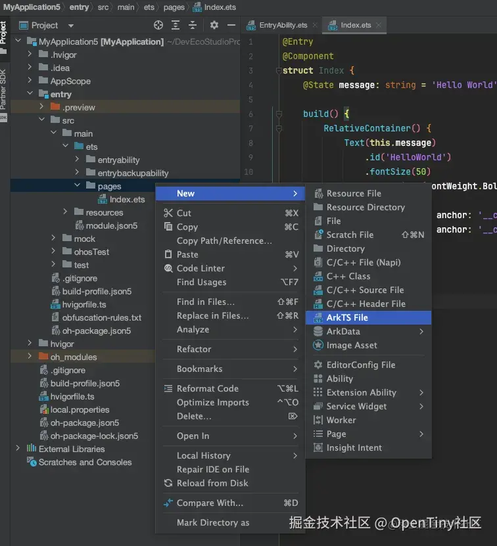
Task: Open ArkData submenu
Action: (368, 332)
